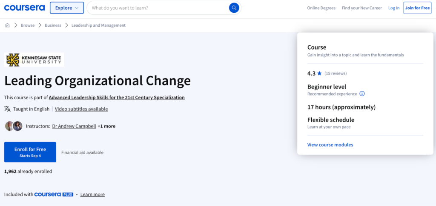Click the Coursera Plus logo badge
Screen dimensions: 436x206
[54, 195]
